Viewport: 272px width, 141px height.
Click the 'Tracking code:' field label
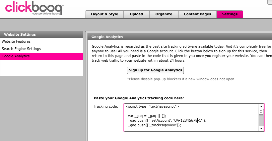[106, 106]
